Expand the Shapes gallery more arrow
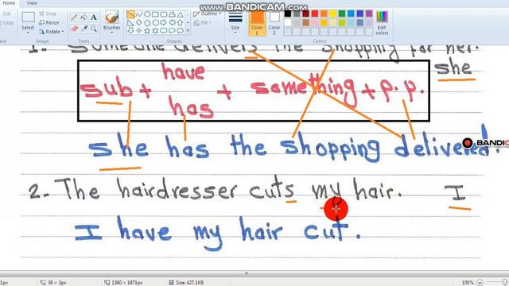 (x=188, y=30)
